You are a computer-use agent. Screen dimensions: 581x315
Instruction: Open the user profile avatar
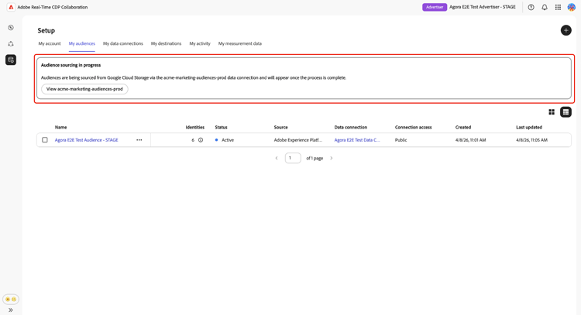pos(571,7)
